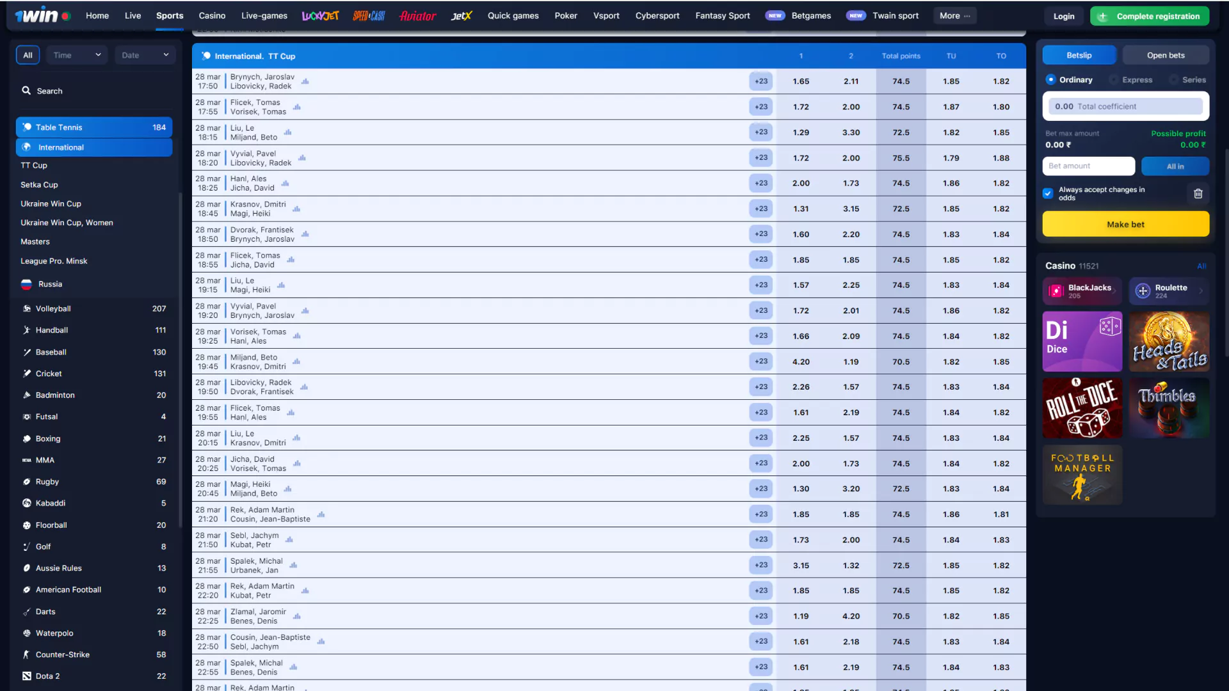Screen dimensions: 1229x691
Task: Open the More navigation menu
Action: click(954, 15)
